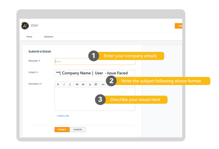The image size is (219, 149).
Task: Open text background color option
Action: pos(96,84)
